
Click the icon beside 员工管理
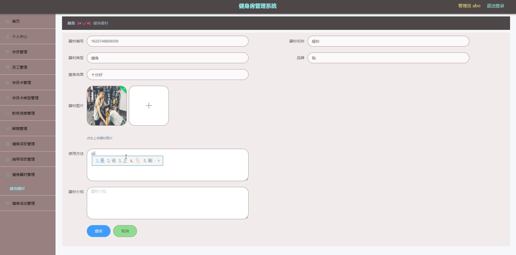click(x=8, y=67)
